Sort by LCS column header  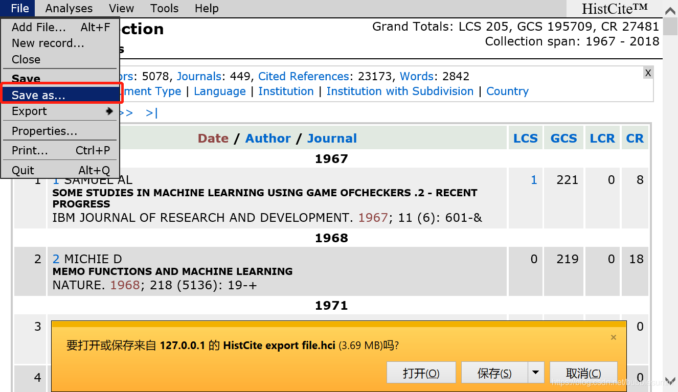point(526,139)
